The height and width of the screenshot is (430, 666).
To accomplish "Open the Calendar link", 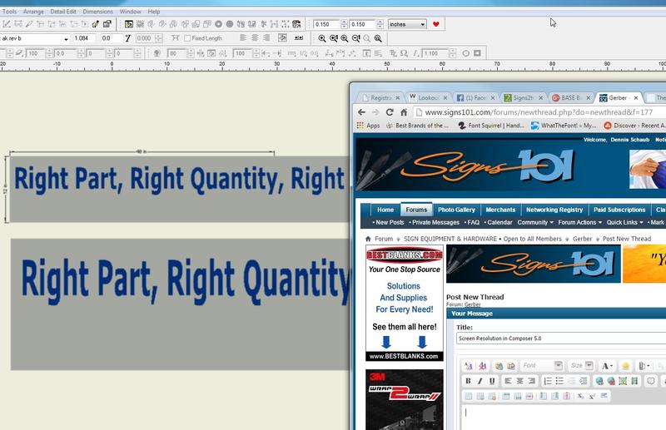I will [499, 222].
